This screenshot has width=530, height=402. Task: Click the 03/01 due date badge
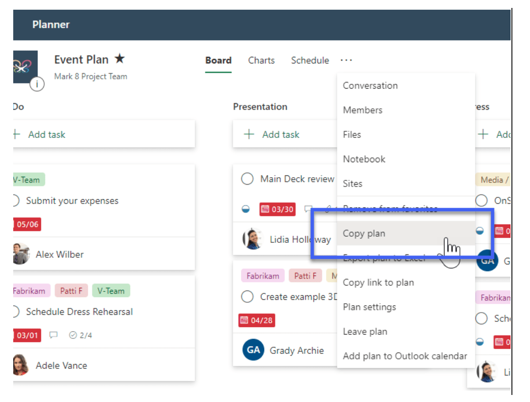click(x=27, y=335)
